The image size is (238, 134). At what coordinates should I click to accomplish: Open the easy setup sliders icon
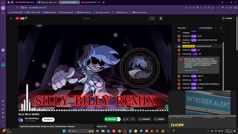pos(209,8)
